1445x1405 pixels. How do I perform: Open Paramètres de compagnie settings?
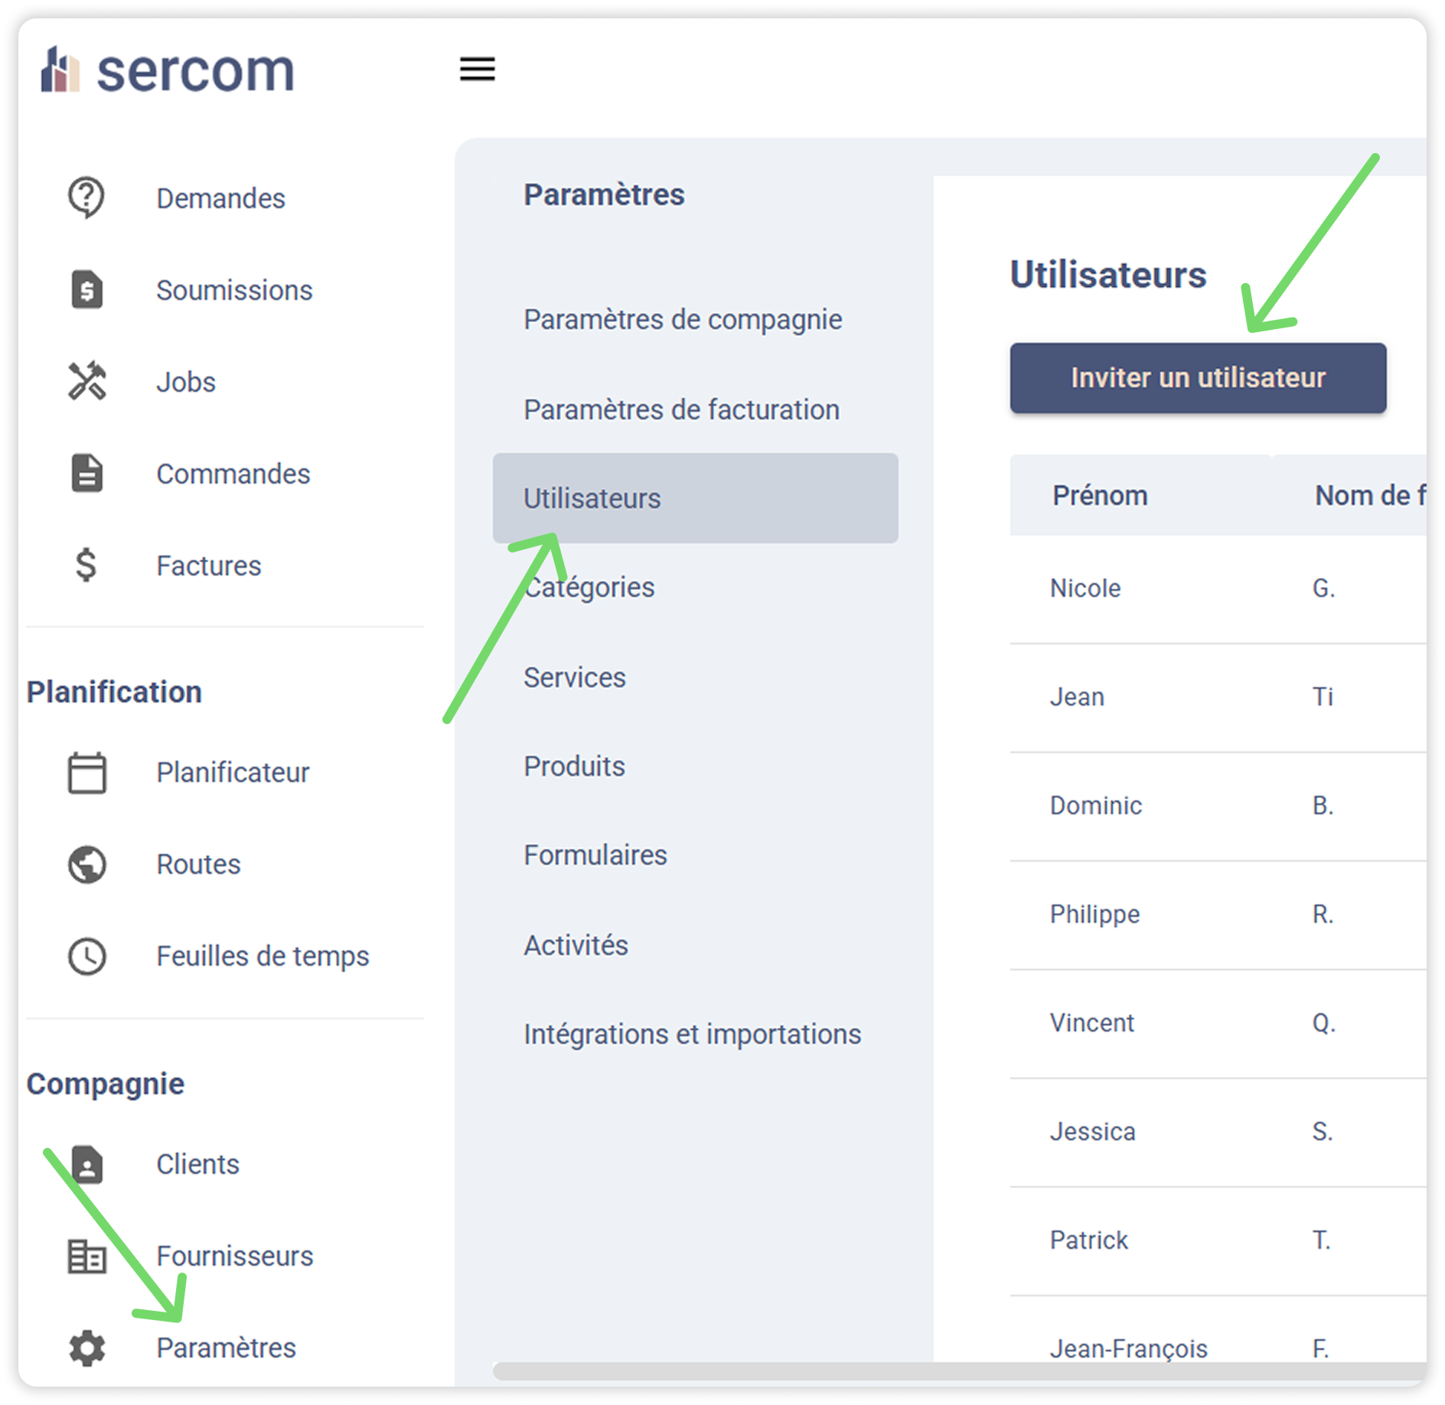[x=683, y=319]
